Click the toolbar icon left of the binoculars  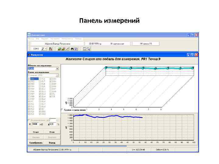pos(67,49)
